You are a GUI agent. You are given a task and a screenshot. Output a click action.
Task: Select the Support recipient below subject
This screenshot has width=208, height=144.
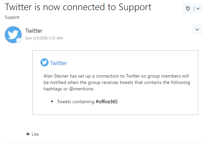point(11,17)
